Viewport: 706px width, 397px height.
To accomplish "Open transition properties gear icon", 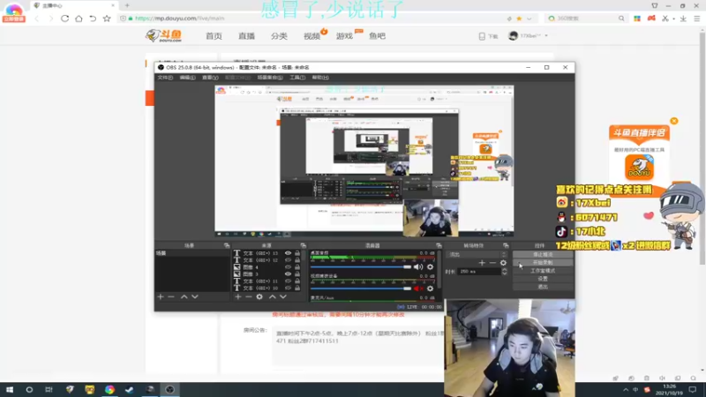I will pyautogui.click(x=503, y=263).
